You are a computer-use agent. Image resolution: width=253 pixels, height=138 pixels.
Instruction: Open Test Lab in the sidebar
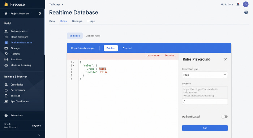(16, 96)
